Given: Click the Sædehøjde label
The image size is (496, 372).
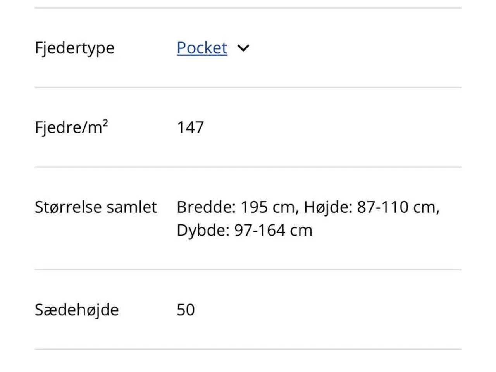Looking at the screenshot, I should pos(77,310).
